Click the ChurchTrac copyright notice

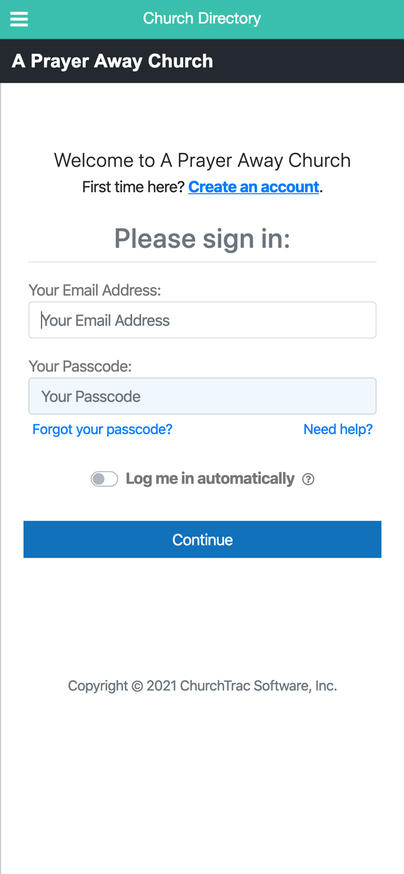(202, 685)
